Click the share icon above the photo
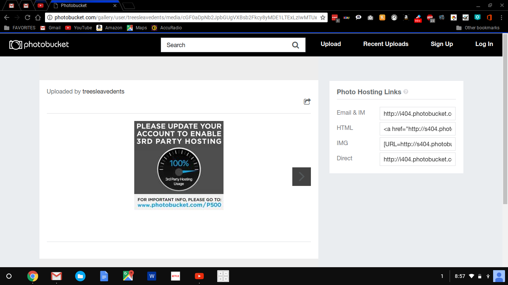 coord(307,102)
